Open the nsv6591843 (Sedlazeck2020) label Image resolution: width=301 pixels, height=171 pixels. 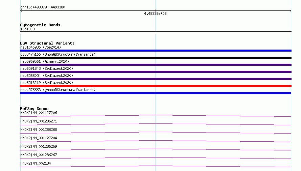click(x=47, y=68)
